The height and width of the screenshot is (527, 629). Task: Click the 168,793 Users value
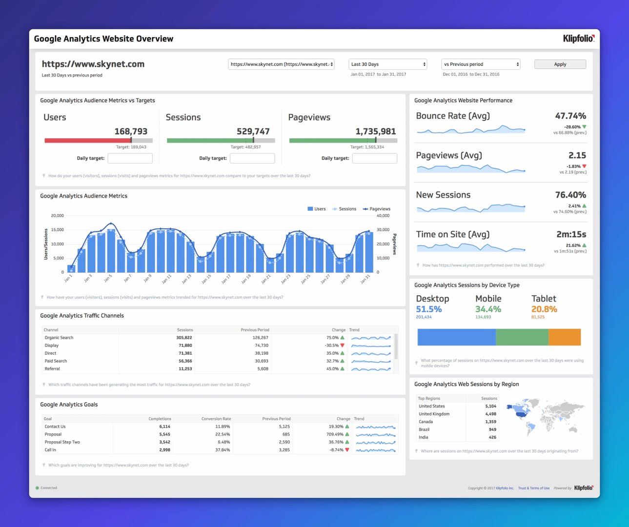pos(131,131)
